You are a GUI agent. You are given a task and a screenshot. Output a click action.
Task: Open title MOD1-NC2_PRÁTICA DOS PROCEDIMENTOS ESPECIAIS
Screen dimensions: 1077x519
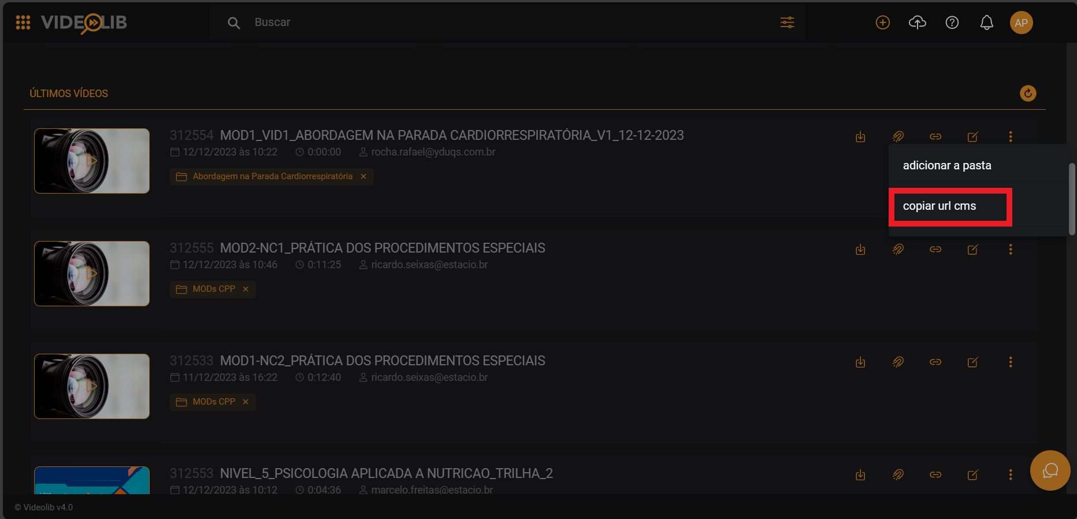pyautogui.click(x=382, y=361)
